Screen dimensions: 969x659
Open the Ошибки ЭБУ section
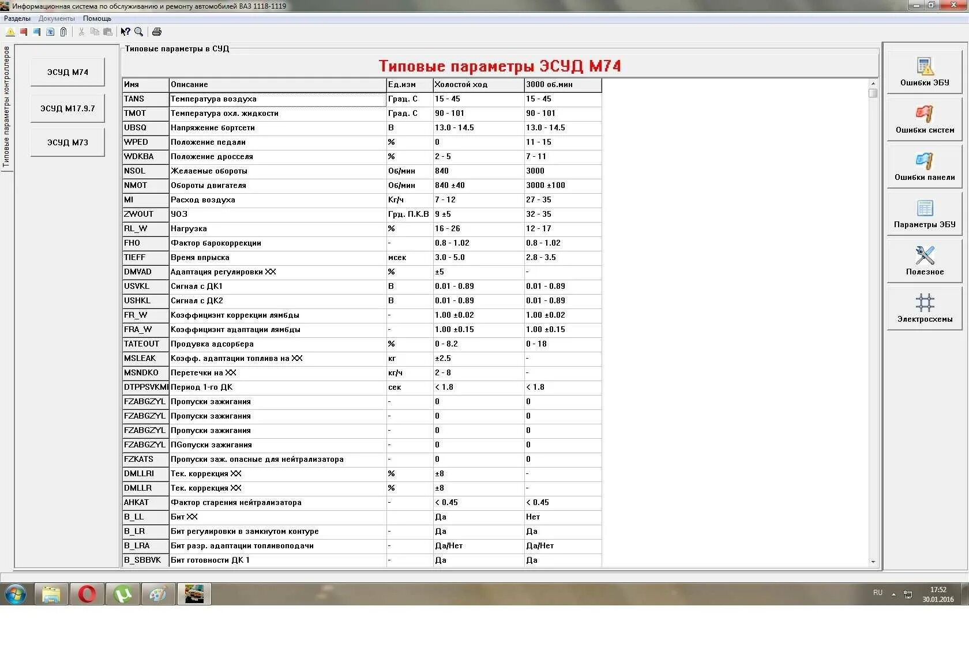tap(925, 72)
